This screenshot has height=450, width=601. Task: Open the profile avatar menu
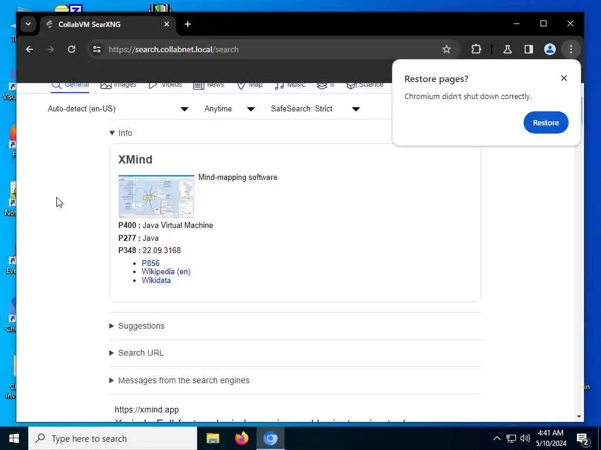tap(549, 49)
